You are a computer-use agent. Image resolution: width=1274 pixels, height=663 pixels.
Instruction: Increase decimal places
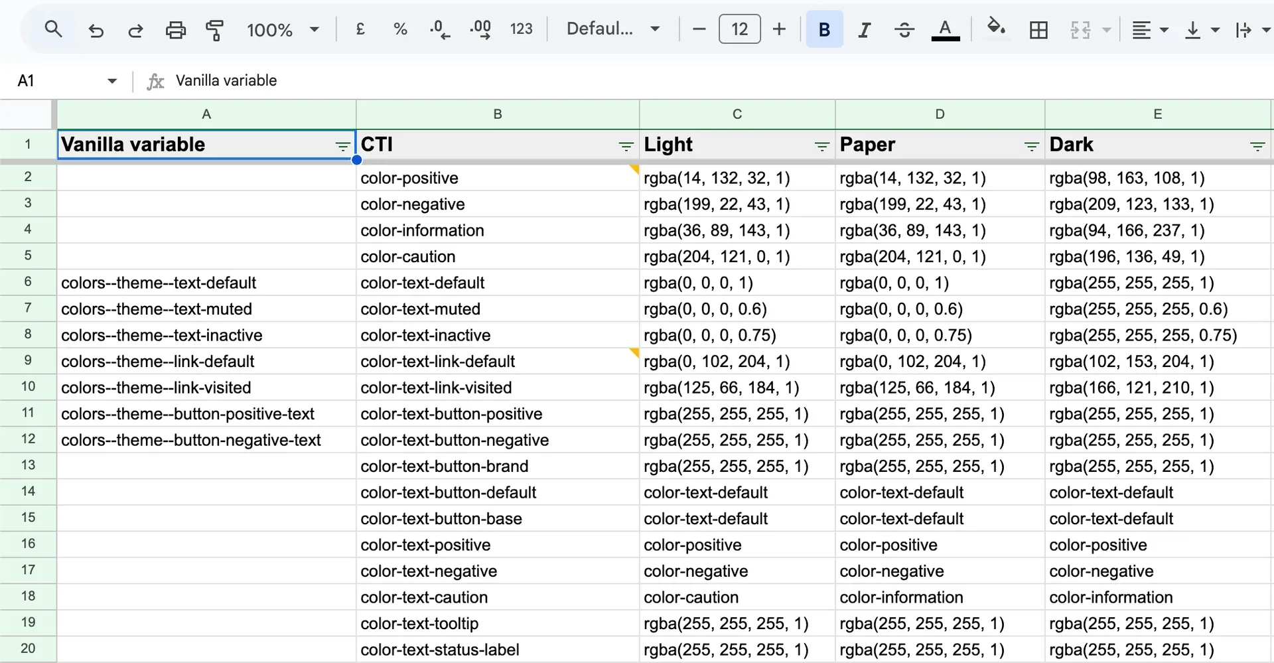(x=480, y=29)
